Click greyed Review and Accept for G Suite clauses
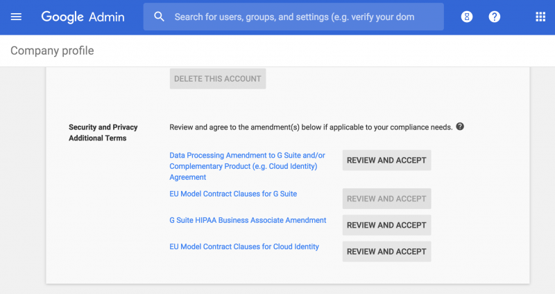This screenshot has height=294, width=555. [x=386, y=199]
